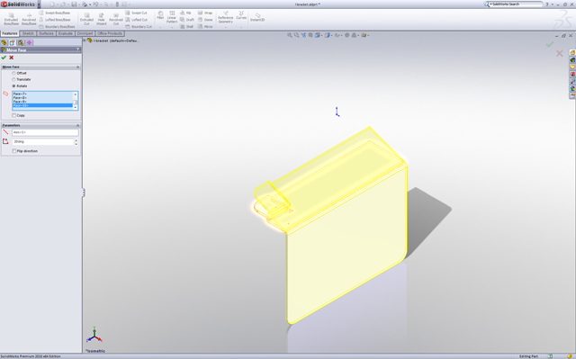
Task: Select the Wrap tool
Action: pyautogui.click(x=205, y=13)
